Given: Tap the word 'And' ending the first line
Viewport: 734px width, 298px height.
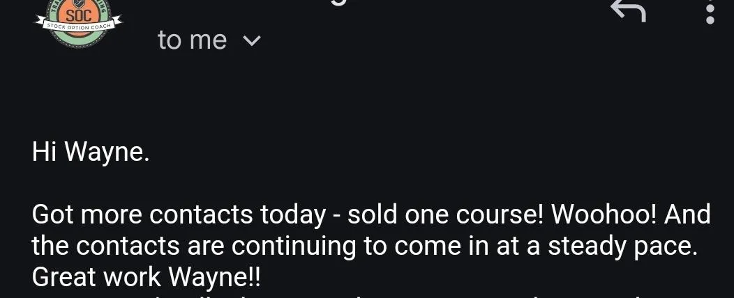Looking at the screenshot, I should tap(687, 215).
